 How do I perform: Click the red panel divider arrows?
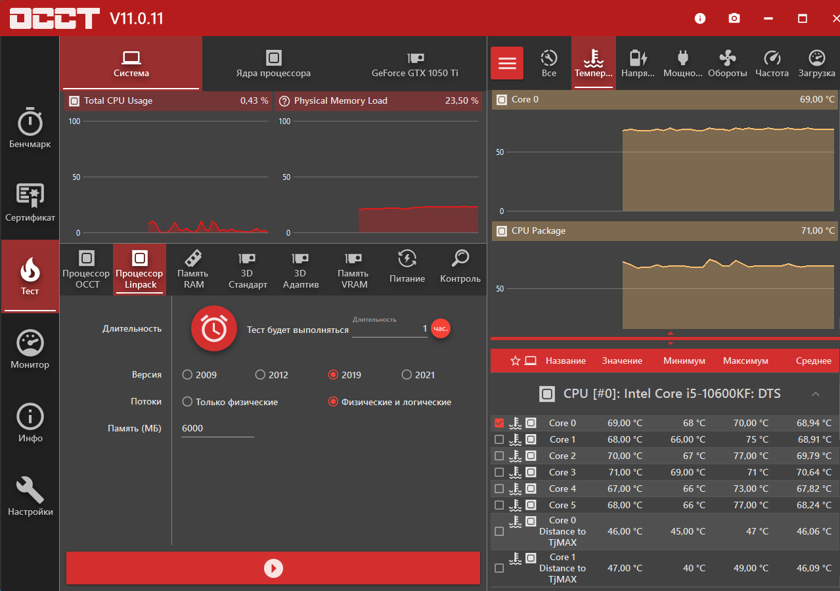click(671, 338)
